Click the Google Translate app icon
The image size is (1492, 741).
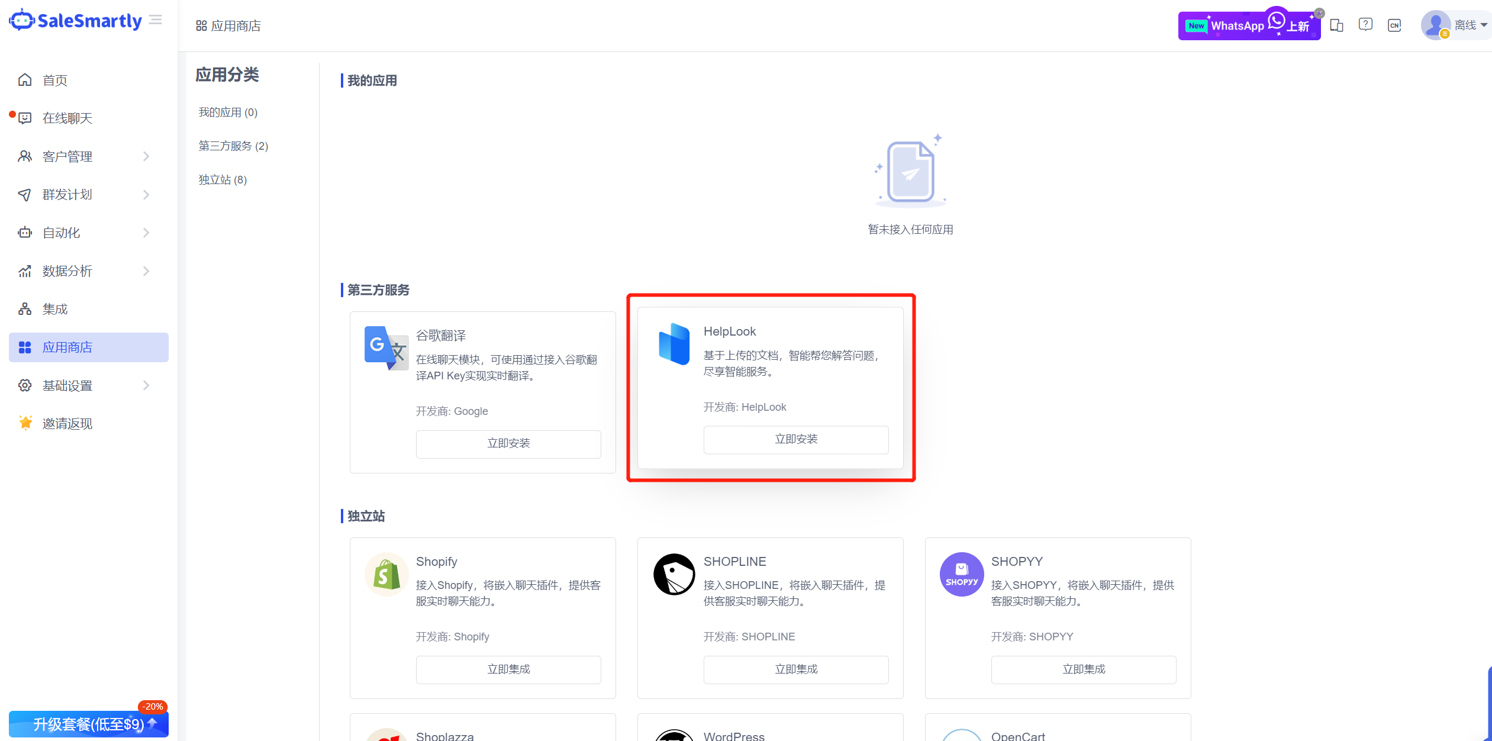(386, 347)
